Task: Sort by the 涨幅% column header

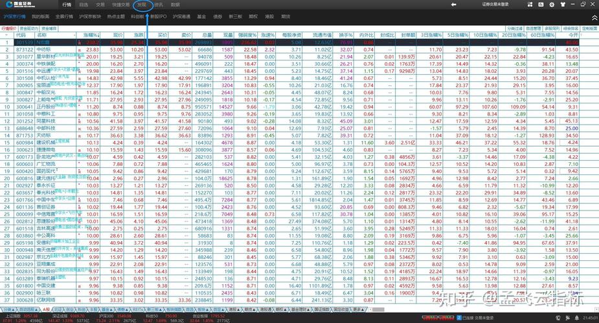Action: pyautogui.click(x=91, y=35)
